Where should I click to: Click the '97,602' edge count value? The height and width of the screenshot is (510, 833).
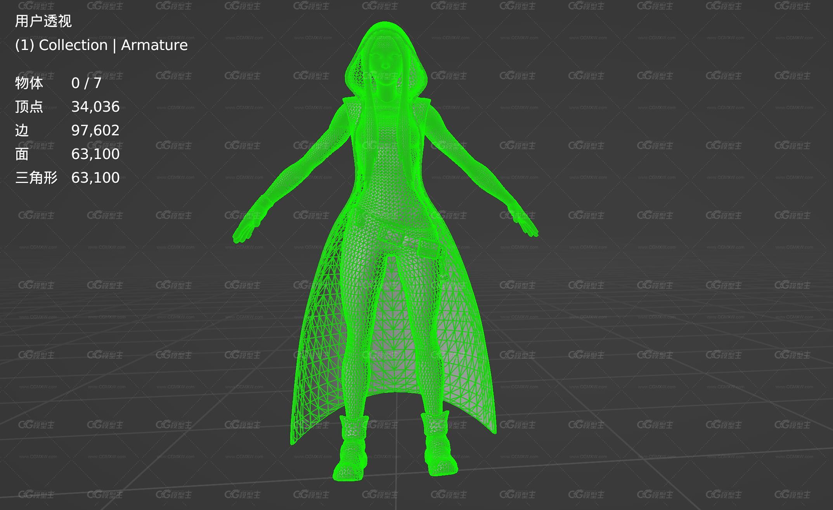95,131
